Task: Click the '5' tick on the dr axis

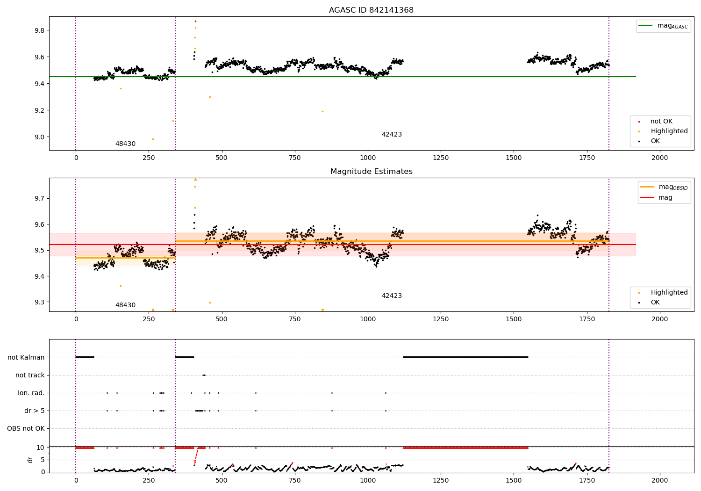Action: pos(43,460)
